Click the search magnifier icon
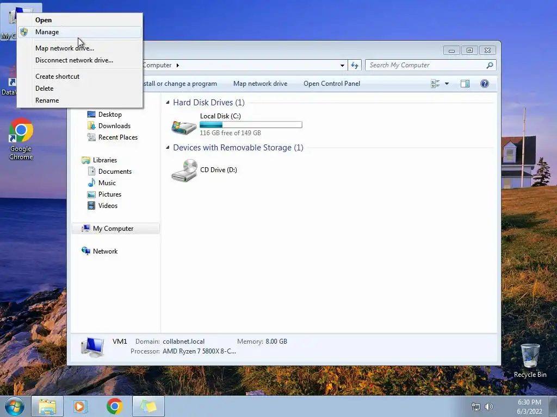557x417 pixels. (x=490, y=65)
